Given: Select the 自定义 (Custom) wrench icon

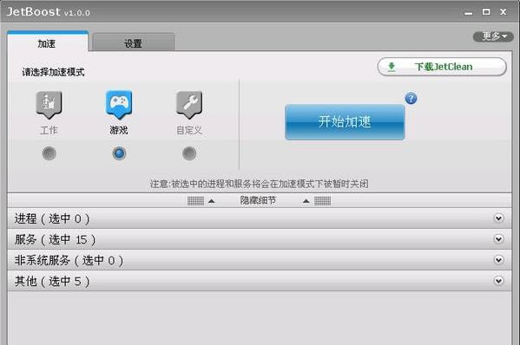Looking at the screenshot, I should [x=189, y=105].
